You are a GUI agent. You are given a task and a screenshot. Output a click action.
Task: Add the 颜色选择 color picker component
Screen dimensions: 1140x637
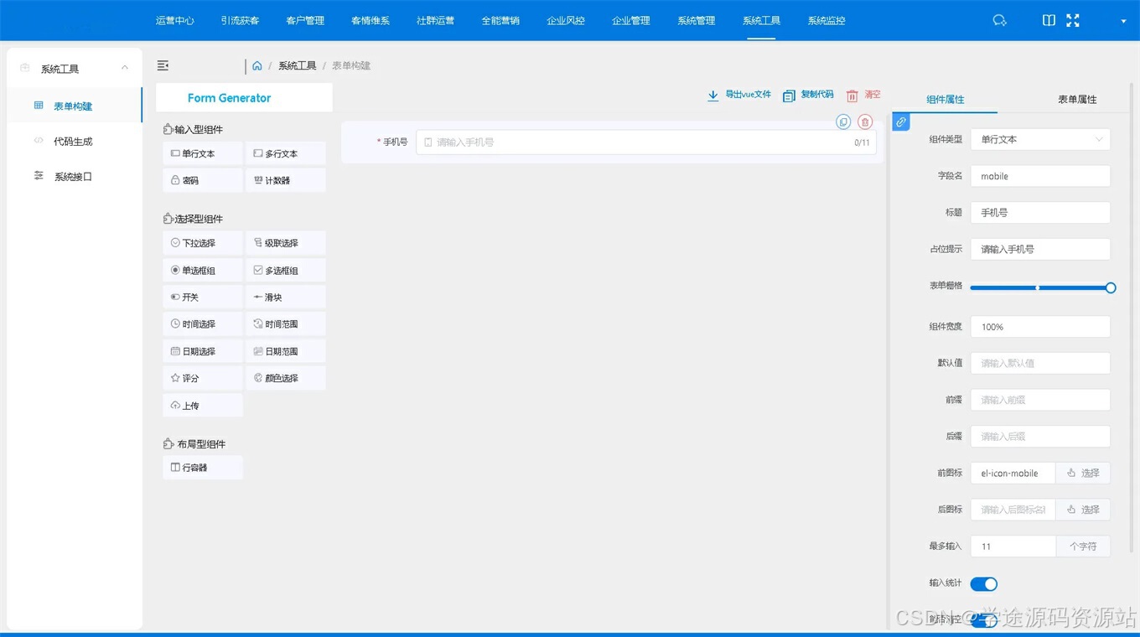[x=286, y=379]
